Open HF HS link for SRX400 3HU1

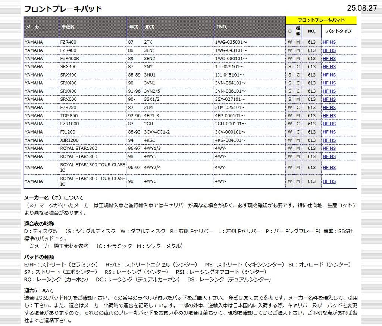(x=329, y=75)
